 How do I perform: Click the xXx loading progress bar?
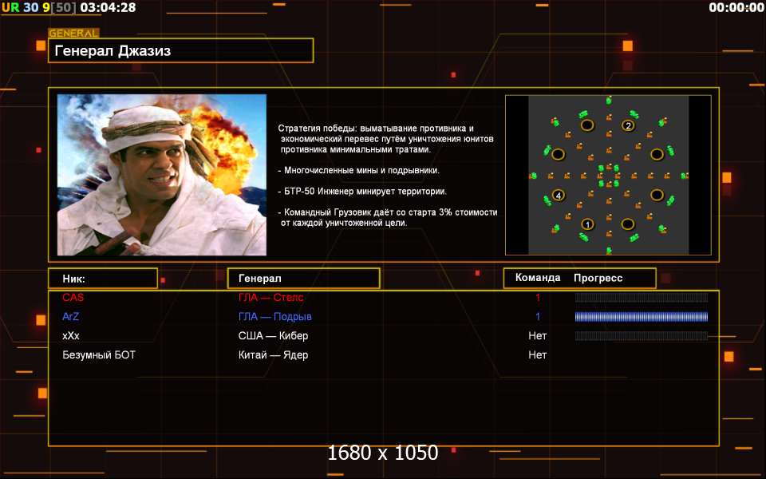(642, 336)
